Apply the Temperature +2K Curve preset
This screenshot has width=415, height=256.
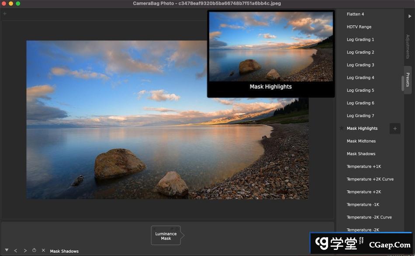pos(370,179)
